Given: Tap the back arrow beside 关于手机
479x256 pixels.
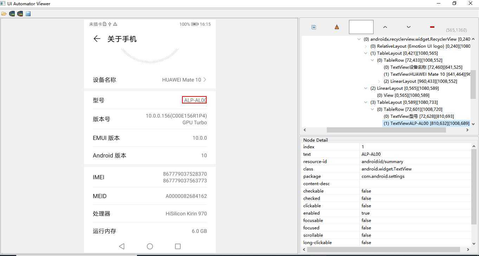Looking at the screenshot, I should (97, 39).
